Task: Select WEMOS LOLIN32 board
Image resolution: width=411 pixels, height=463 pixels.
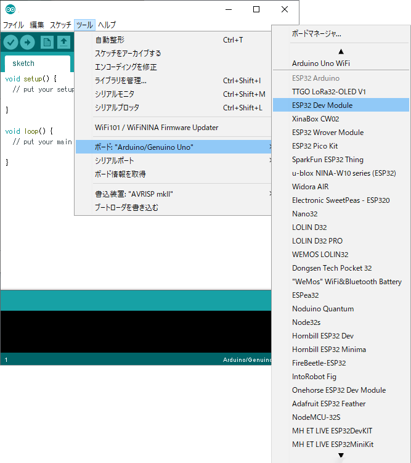Action: [x=341, y=255]
